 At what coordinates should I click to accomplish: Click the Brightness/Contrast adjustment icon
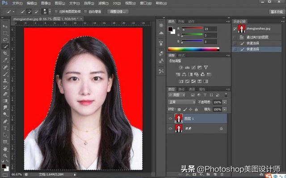[x=181, y=67]
